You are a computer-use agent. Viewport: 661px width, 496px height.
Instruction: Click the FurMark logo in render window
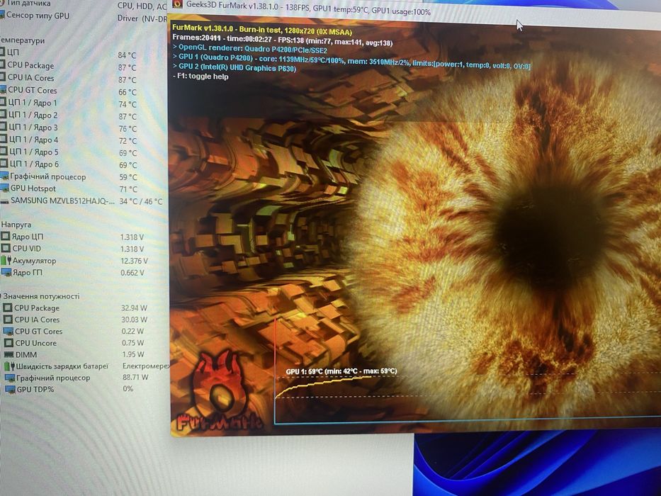click(x=219, y=391)
